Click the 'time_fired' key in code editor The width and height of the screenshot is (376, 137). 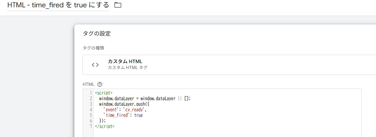(x=116, y=115)
